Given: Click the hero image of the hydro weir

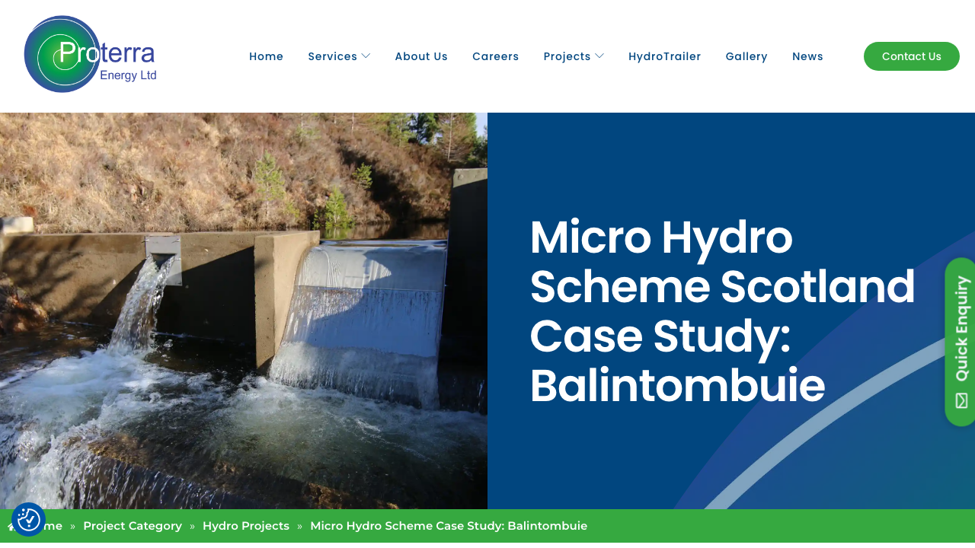Looking at the screenshot, I should [244, 311].
